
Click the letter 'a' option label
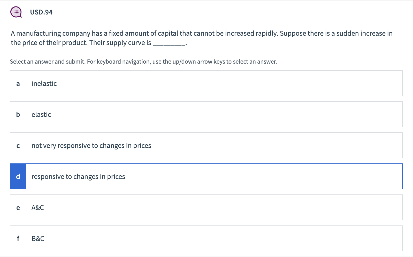pyautogui.click(x=18, y=83)
